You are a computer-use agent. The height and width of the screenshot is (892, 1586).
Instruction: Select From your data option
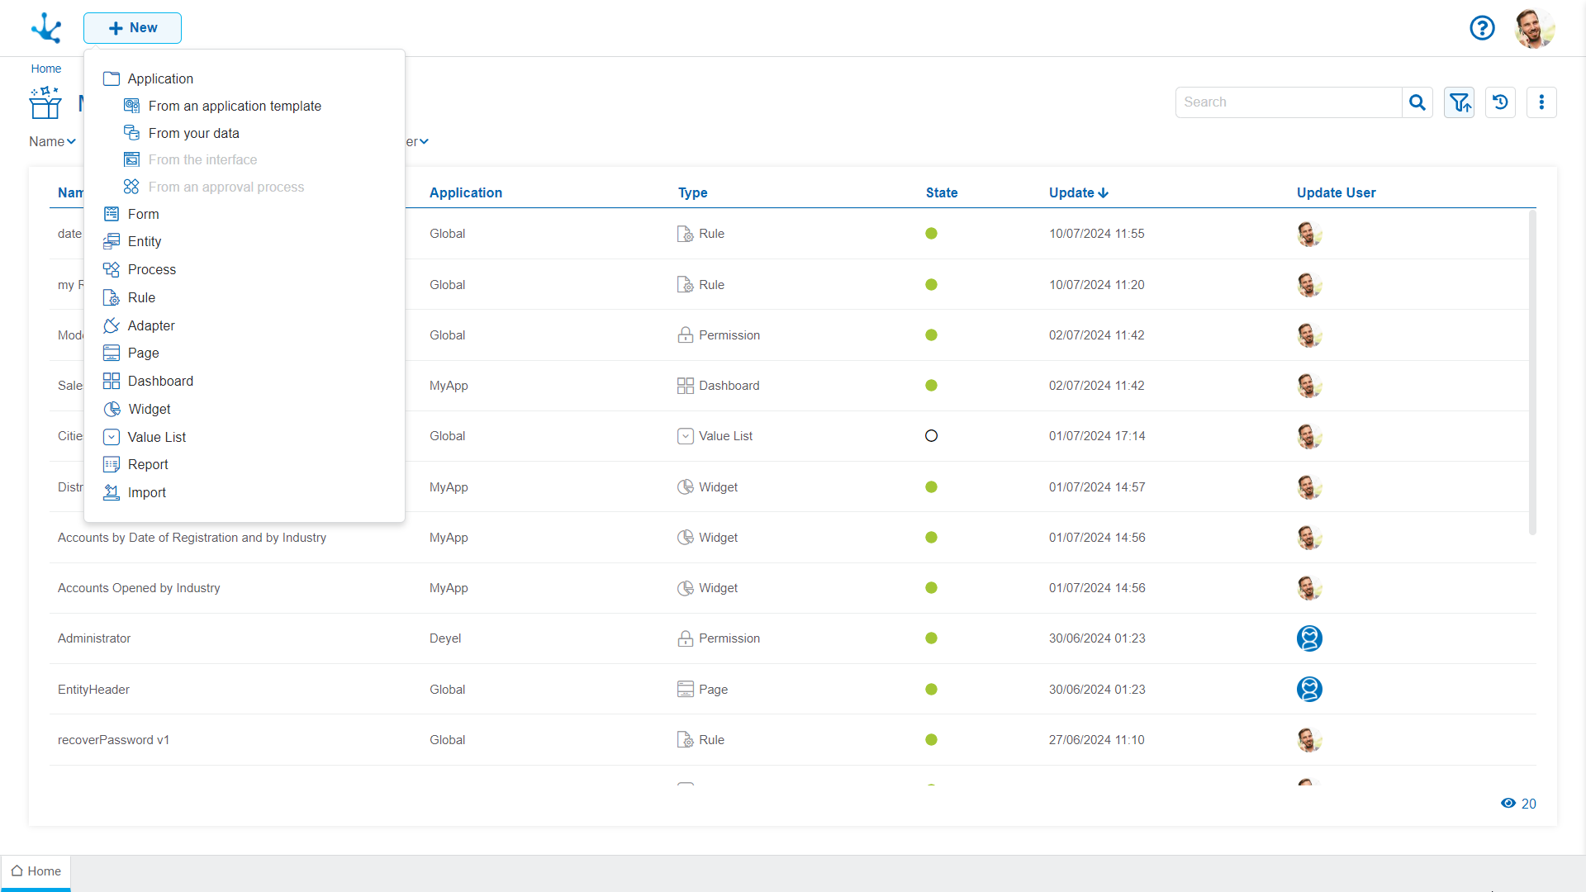(x=192, y=133)
